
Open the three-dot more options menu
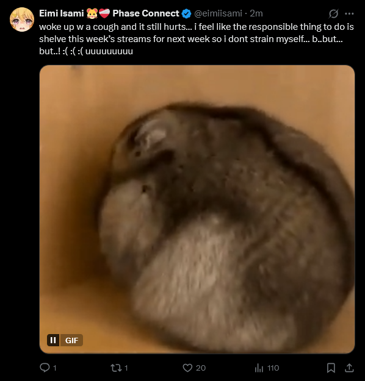(x=349, y=13)
